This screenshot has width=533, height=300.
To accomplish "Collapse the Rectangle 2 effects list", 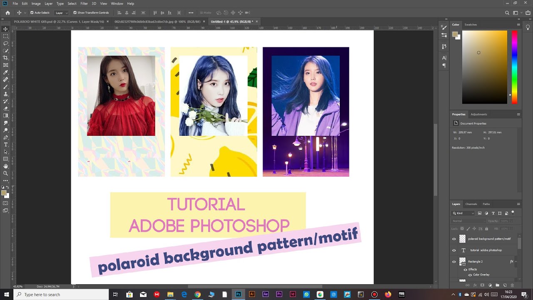I will [x=516, y=262].
